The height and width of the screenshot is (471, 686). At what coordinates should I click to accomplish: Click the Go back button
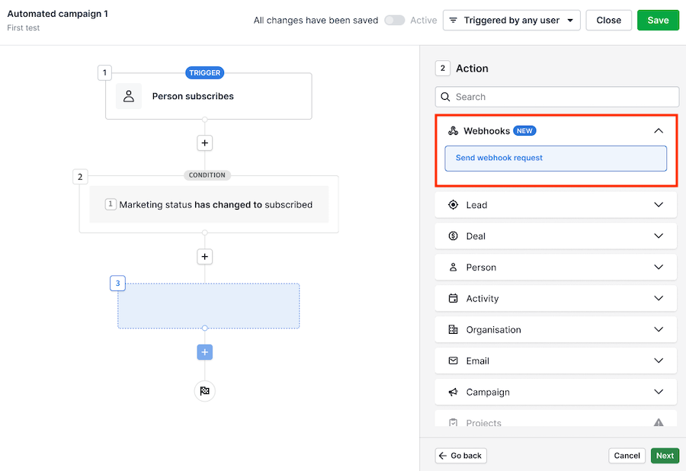pos(460,456)
